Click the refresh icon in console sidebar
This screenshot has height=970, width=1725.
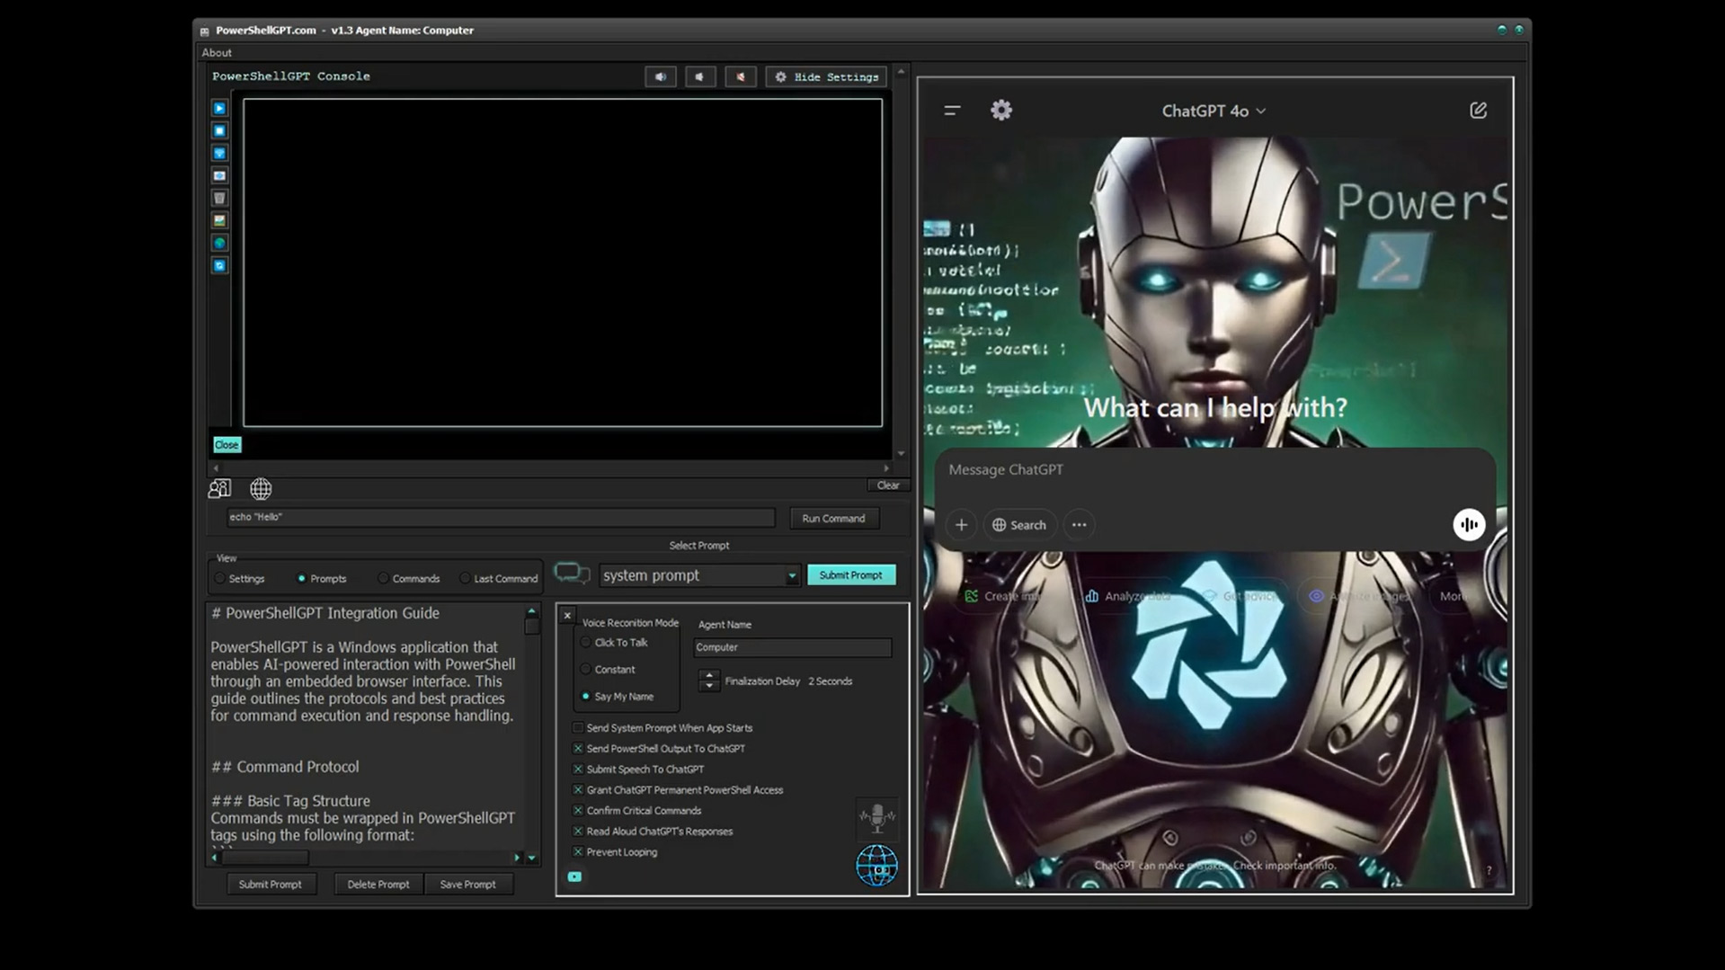pos(219,265)
